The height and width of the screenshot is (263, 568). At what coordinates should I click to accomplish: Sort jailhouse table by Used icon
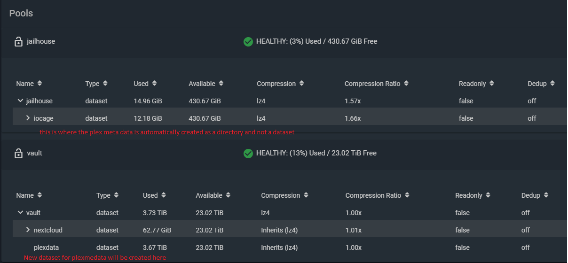154,84
